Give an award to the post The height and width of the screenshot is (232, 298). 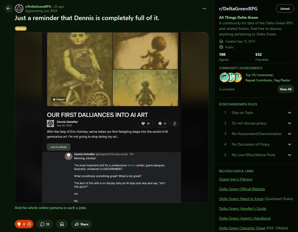coord(62,224)
